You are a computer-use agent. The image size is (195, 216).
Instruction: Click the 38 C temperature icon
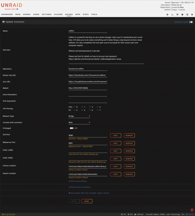click(x=128, y=214)
